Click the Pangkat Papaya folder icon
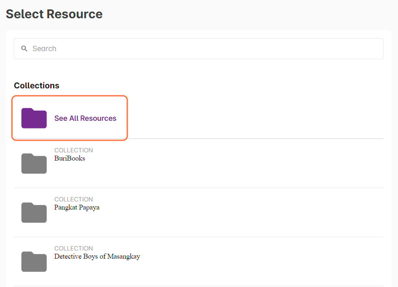Screen dimensions: 398x287 pos(34,212)
